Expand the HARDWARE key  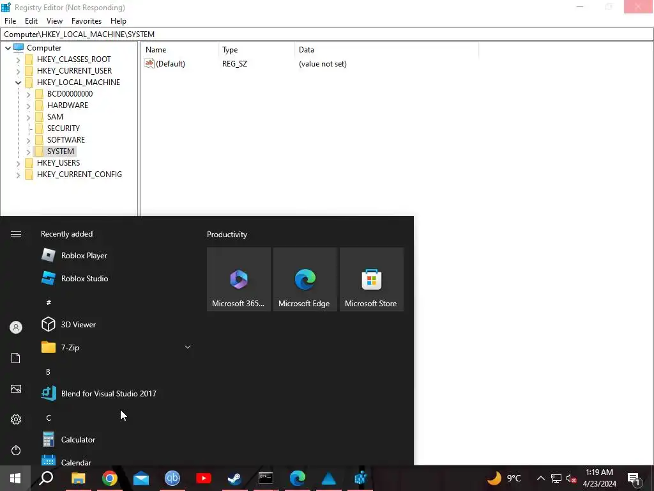[x=28, y=105]
